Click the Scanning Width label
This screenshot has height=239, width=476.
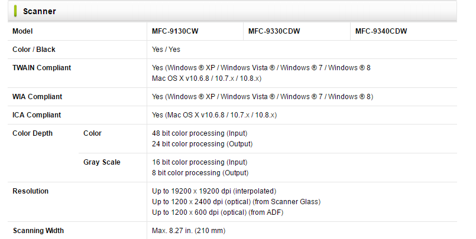(38, 231)
